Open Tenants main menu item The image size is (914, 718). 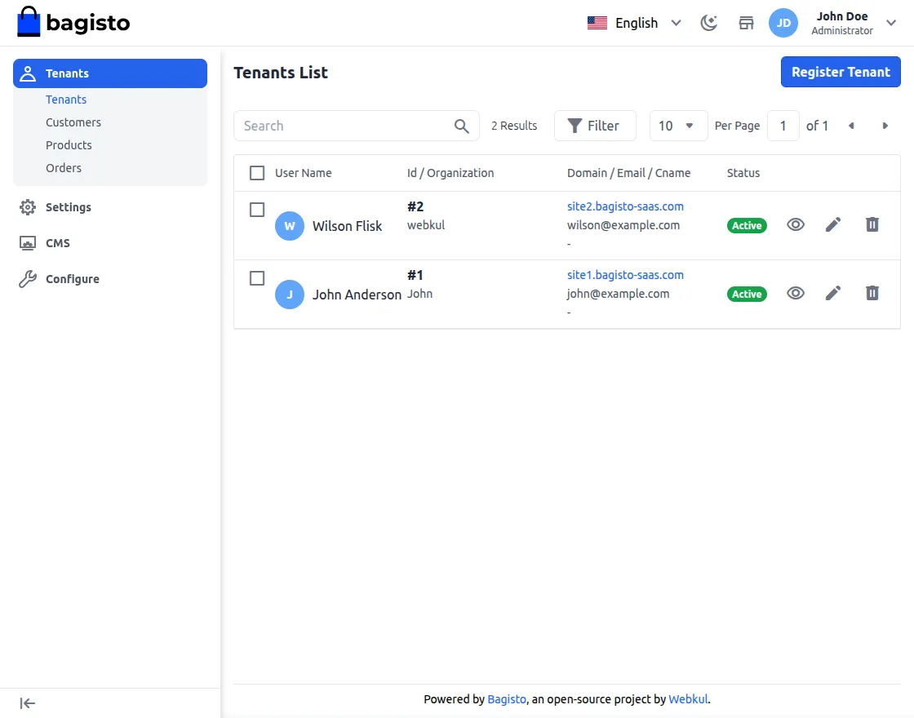coord(110,73)
